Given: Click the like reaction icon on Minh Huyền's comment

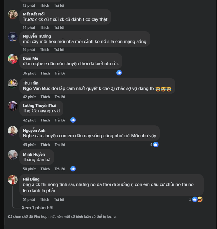Looking at the screenshot, I should 73,169.
